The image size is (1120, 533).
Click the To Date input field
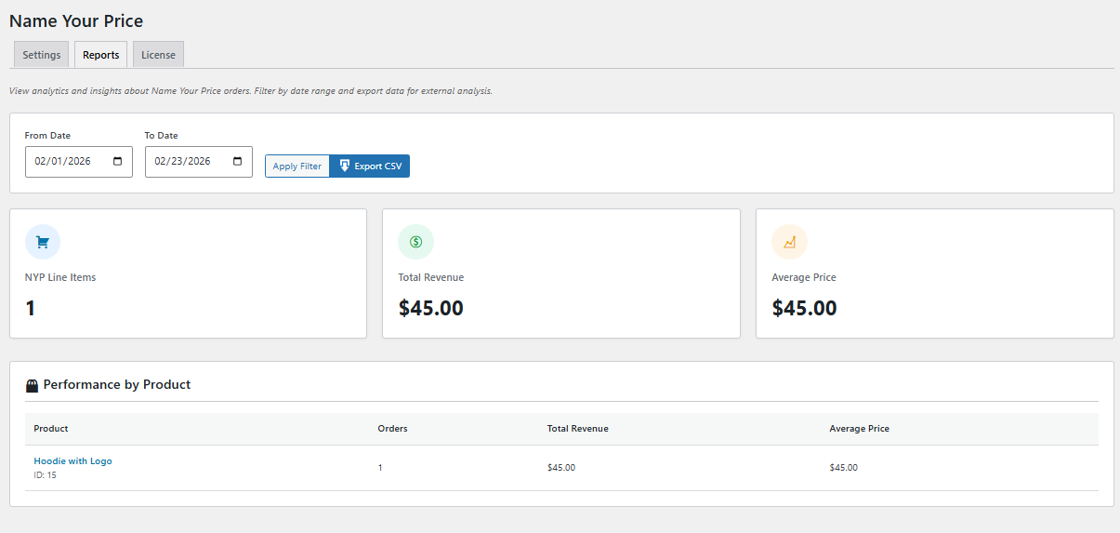(x=183, y=161)
